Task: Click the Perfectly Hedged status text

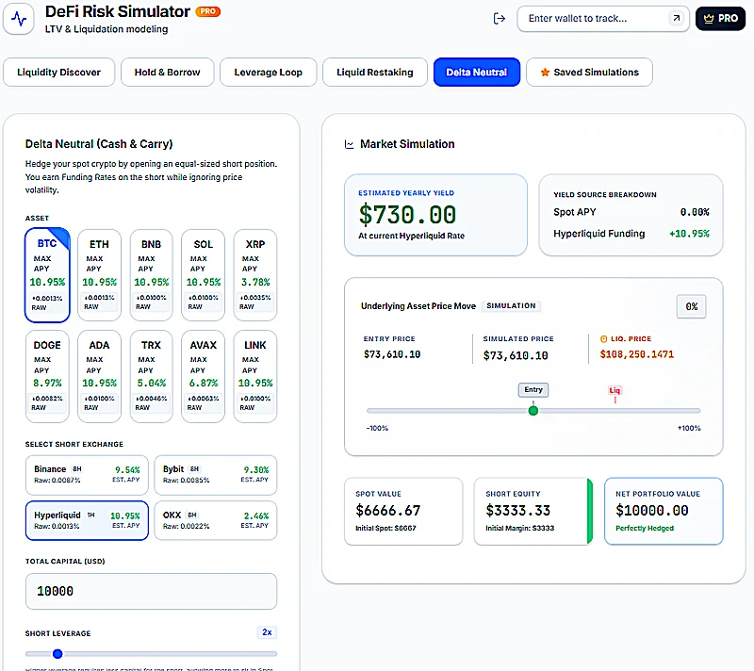Action: 645,529
